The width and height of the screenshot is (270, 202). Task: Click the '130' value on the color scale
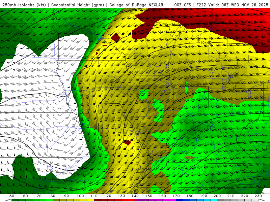[122, 196]
